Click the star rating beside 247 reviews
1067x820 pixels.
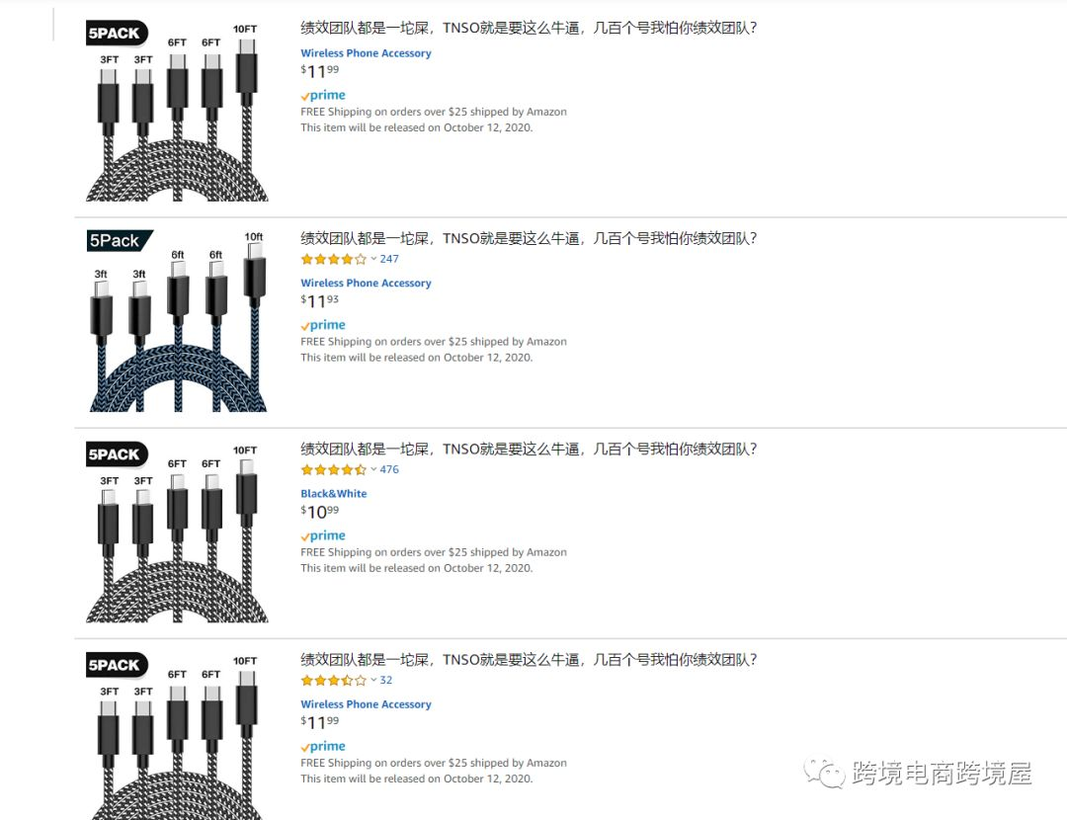pos(333,259)
